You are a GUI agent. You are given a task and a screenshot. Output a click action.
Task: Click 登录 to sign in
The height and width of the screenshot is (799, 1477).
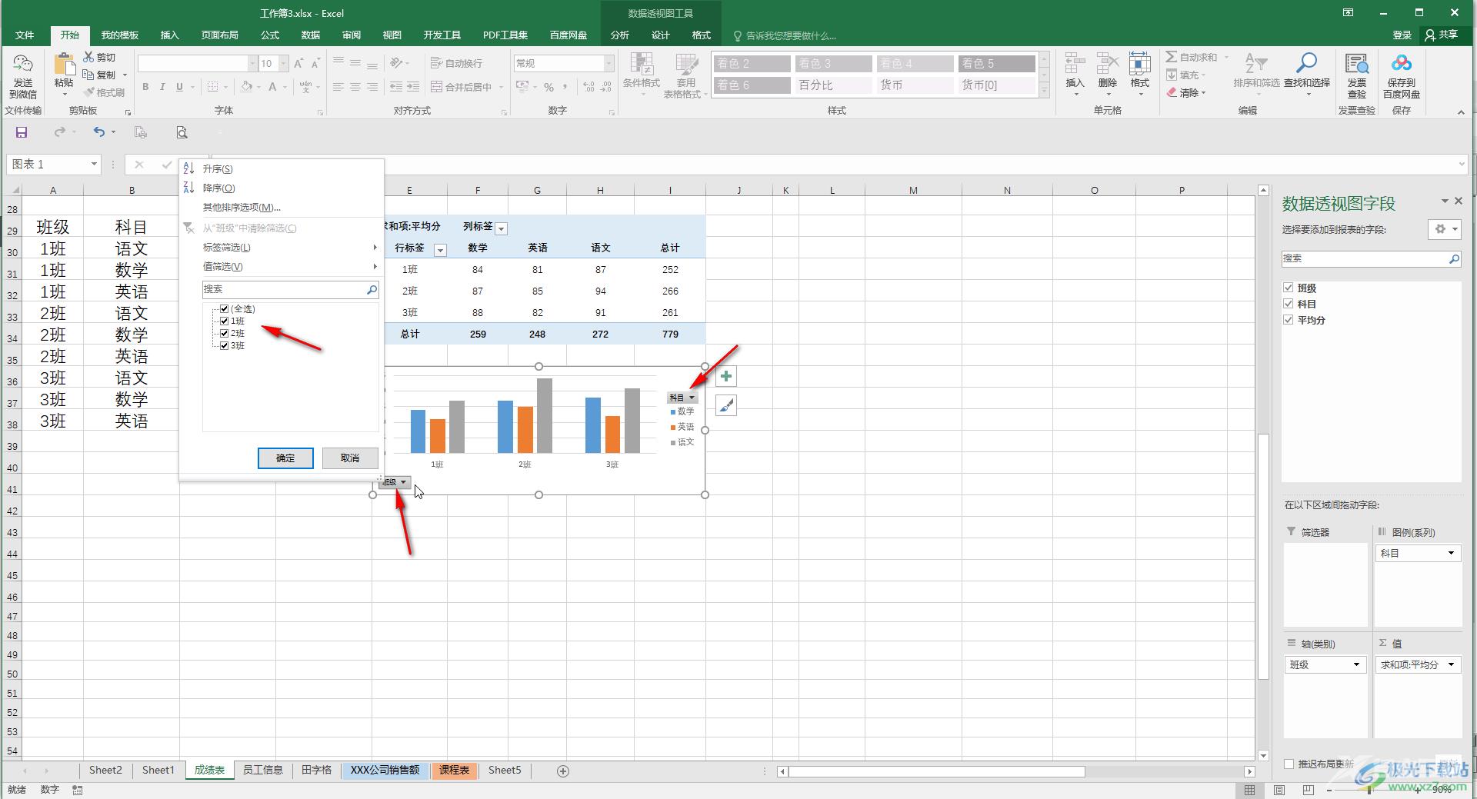pos(1402,35)
